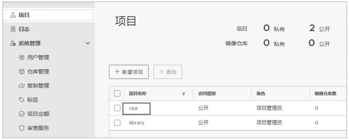This screenshot has width=349, height=140.
Task: Click the 系统管理 gear-user icon
Action: pos(13,43)
